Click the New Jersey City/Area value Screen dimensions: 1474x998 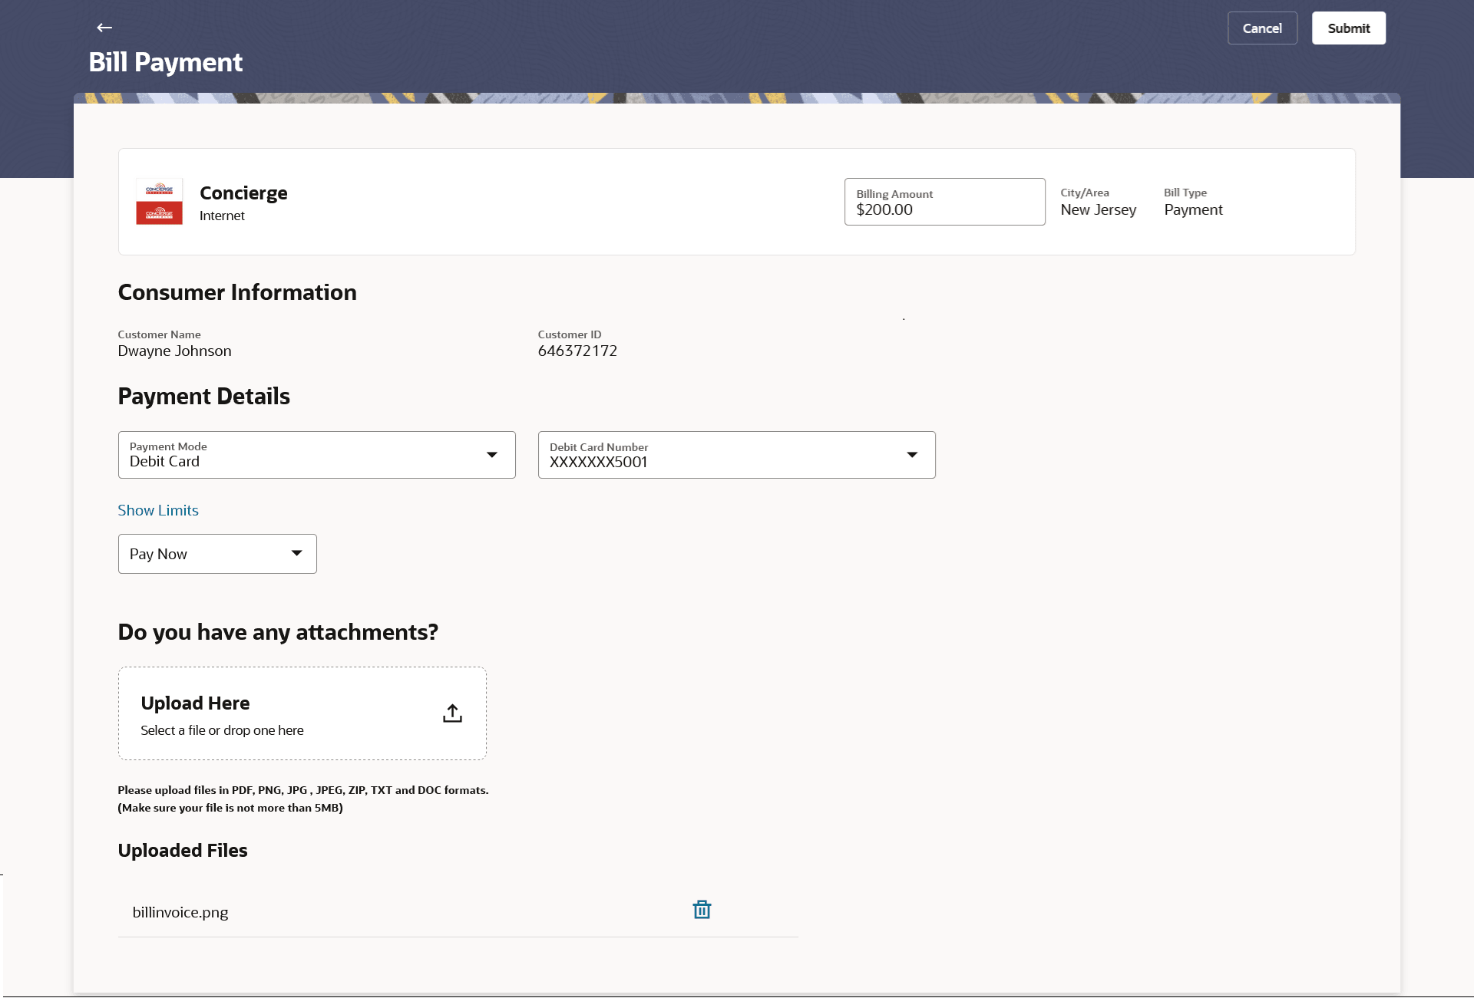pyautogui.click(x=1098, y=209)
